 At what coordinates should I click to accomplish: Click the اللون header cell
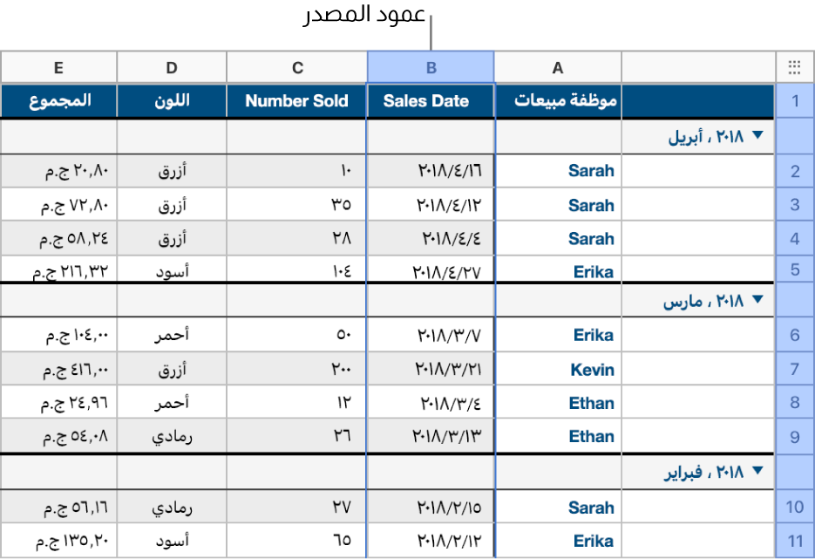pos(171,101)
